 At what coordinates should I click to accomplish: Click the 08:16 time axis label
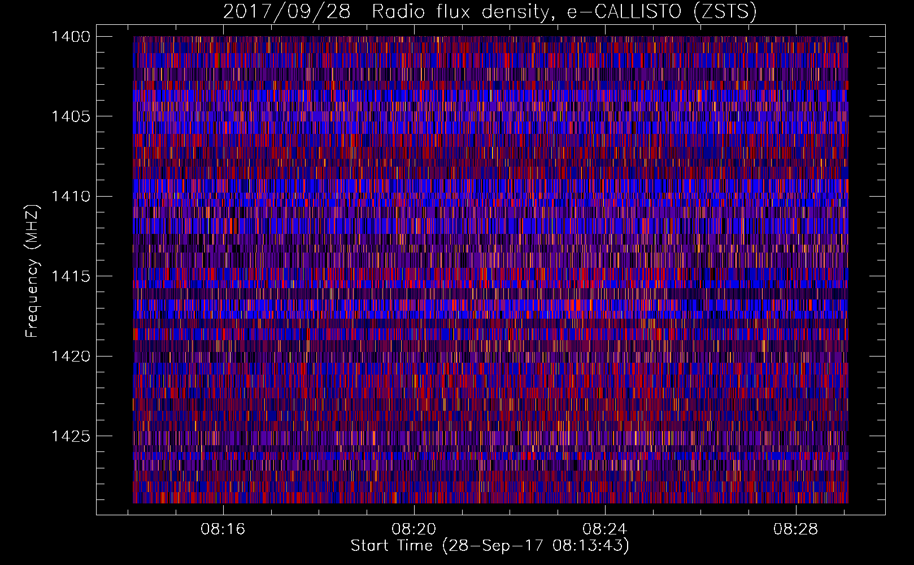[x=223, y=529]
